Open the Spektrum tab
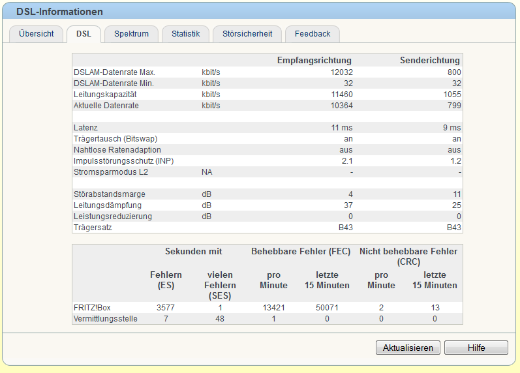 (131, 34)
